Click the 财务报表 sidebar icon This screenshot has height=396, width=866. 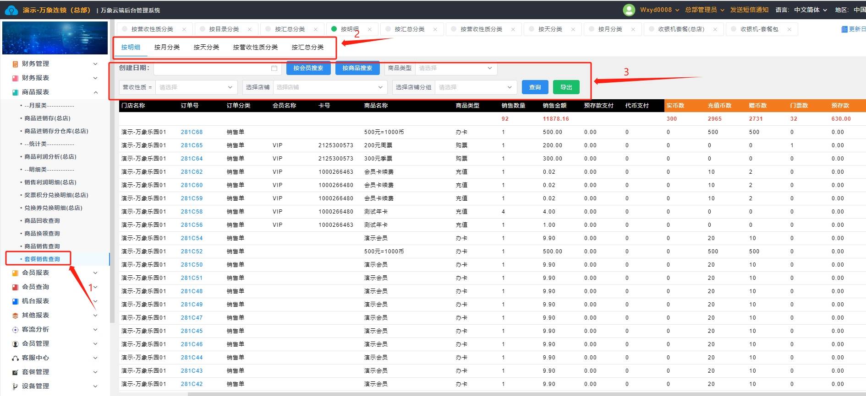click(x=15, y=78)
